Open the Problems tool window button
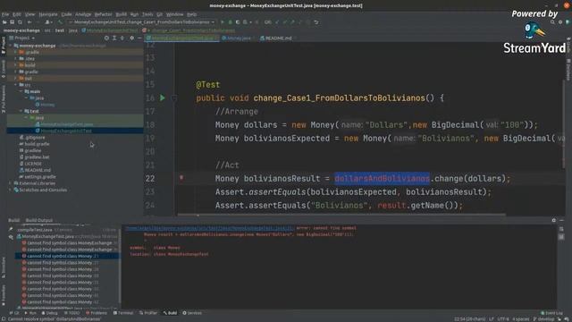 coord(97,313)
